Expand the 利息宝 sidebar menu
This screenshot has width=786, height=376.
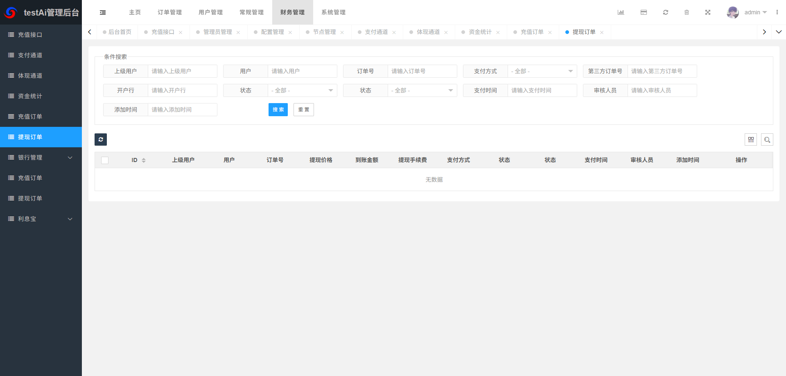coord(41,219)
